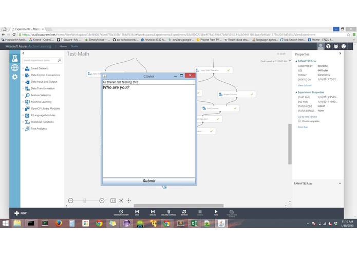357x254 pixels.
Task: Reset canvas zoom to 1:1
Action: (113, 201)
